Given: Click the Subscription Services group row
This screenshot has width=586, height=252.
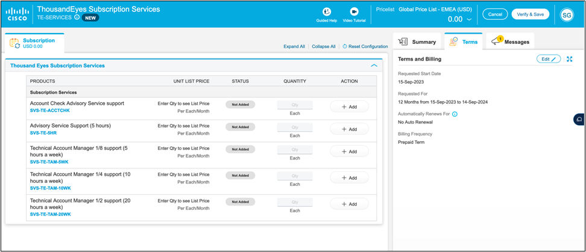Looking at the screenshot, I should [x=201, y=92].
